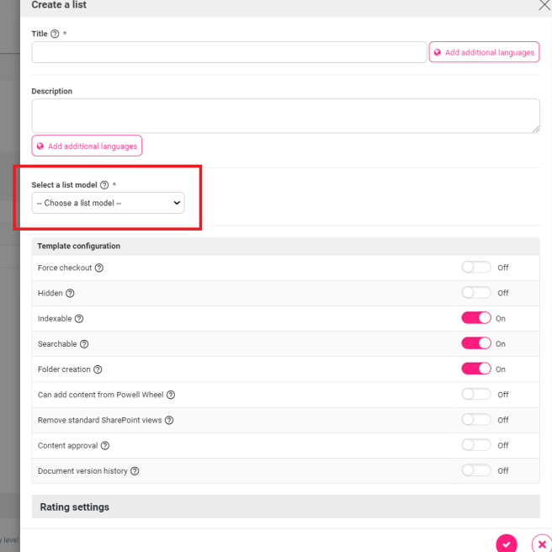The height and width of the screenshot is (552, 552).
Task: Open the Force checkout help tooltip icon
Action: [99, 268]
